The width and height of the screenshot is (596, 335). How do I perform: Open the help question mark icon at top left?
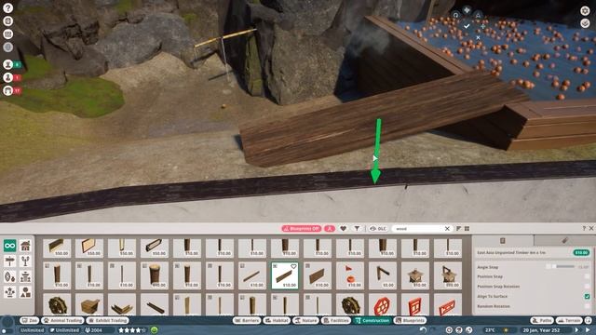click(8, 8)
